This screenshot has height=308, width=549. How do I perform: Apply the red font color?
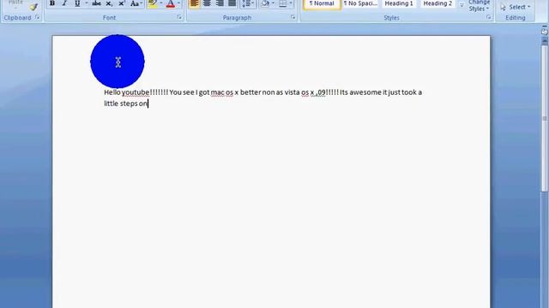(170, 3)
